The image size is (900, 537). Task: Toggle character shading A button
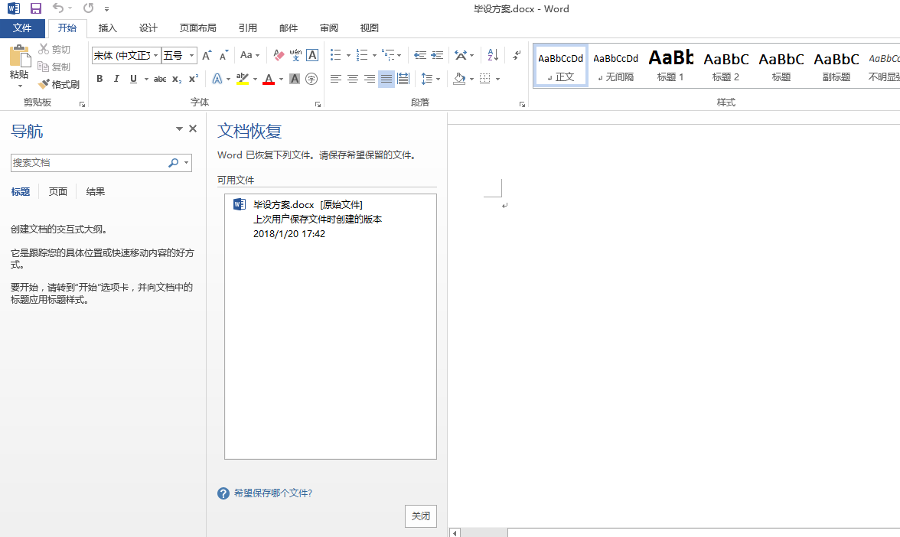click(295, 79)
